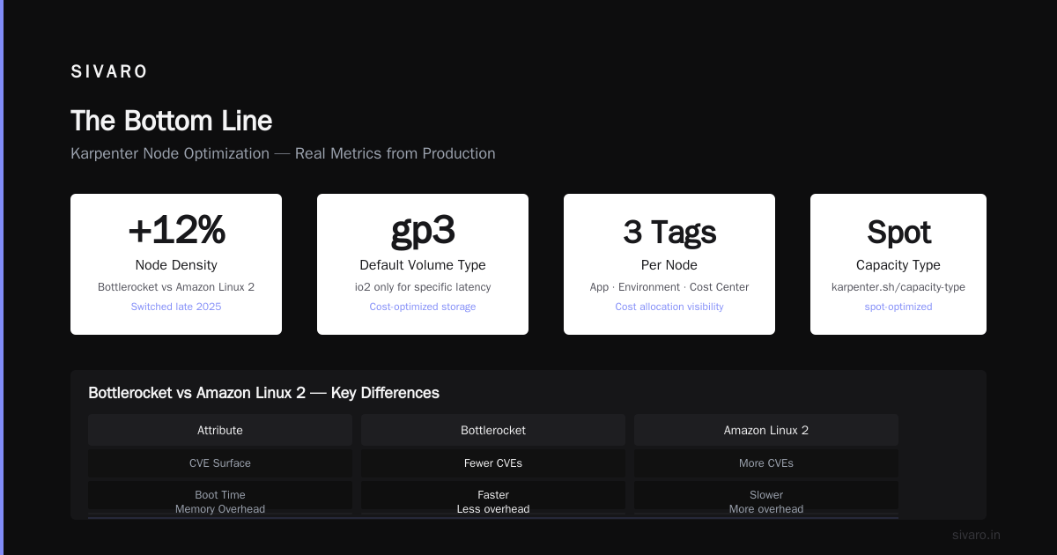The image size is (1057, 555).
Task: Click the Attribute column header
Action: pos(220,430)
